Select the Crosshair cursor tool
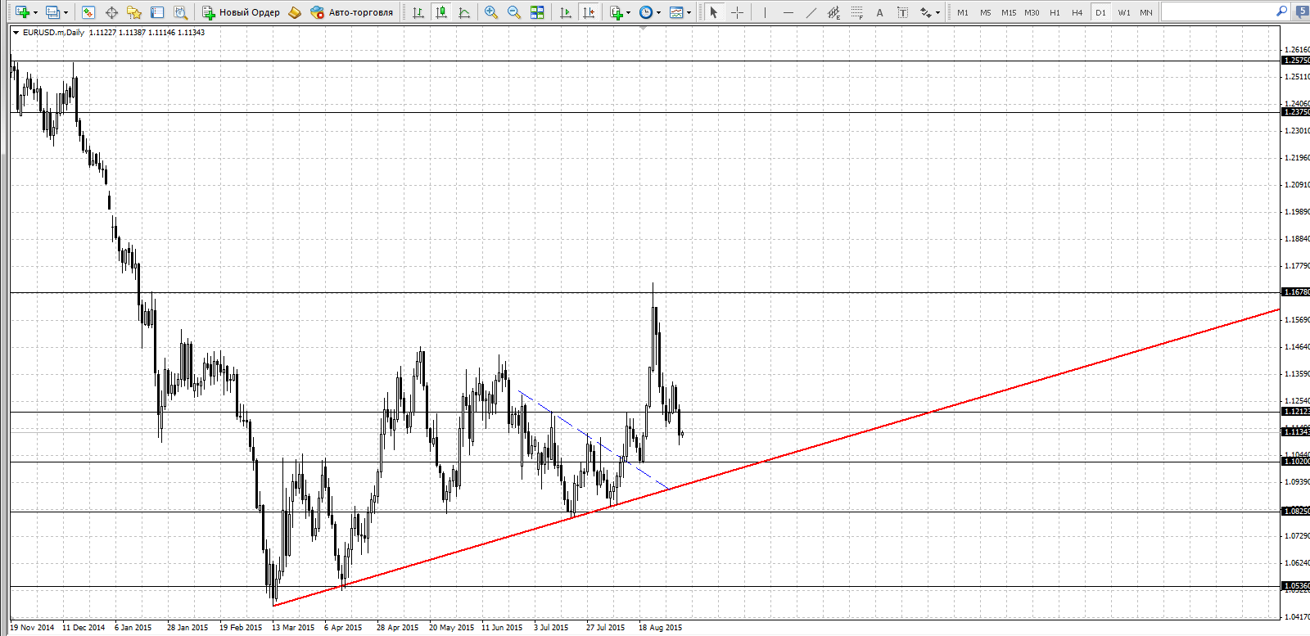The width and height of the screenshot is (1310, 636). click(x=737, y=12)
